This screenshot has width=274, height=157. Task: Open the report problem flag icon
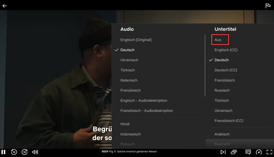click(268, 6)
